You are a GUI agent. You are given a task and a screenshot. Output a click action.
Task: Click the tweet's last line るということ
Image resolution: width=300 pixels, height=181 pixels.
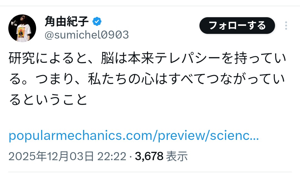(x=48, y=100)
